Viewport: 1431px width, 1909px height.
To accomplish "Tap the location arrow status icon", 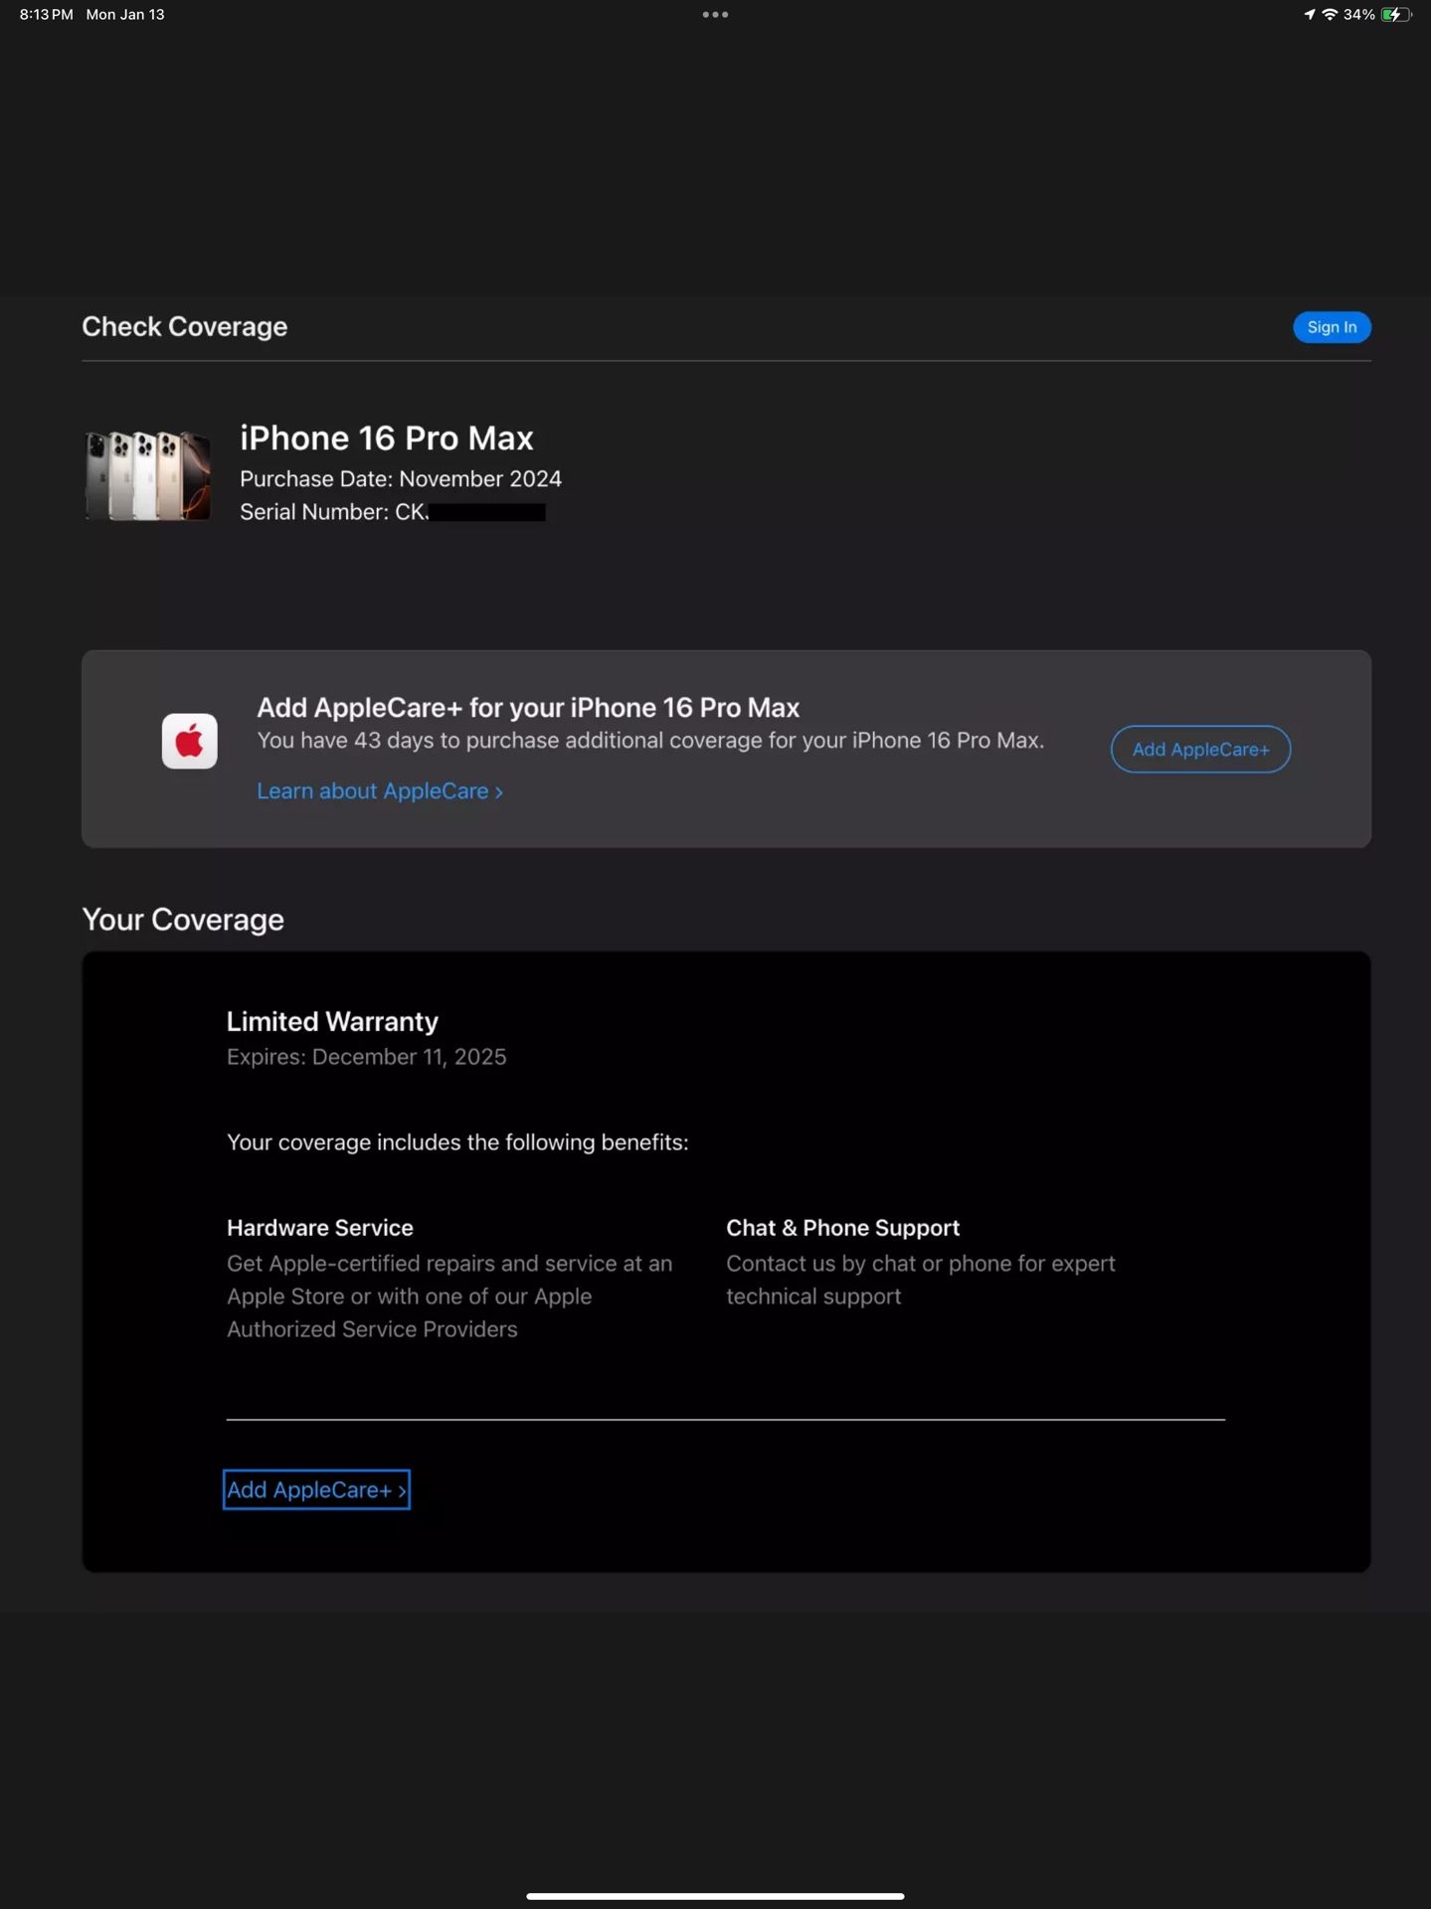I will point(1310,15).
